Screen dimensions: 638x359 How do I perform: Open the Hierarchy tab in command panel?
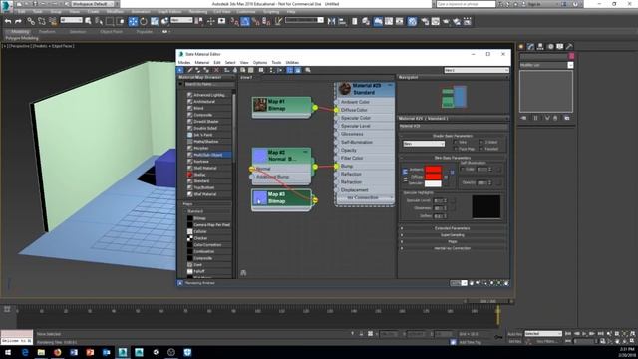tap(540, 47)
